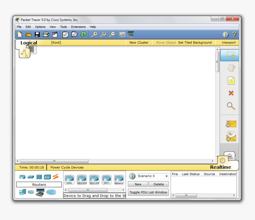Pick the 1841 router device

(x=69, y=180)
